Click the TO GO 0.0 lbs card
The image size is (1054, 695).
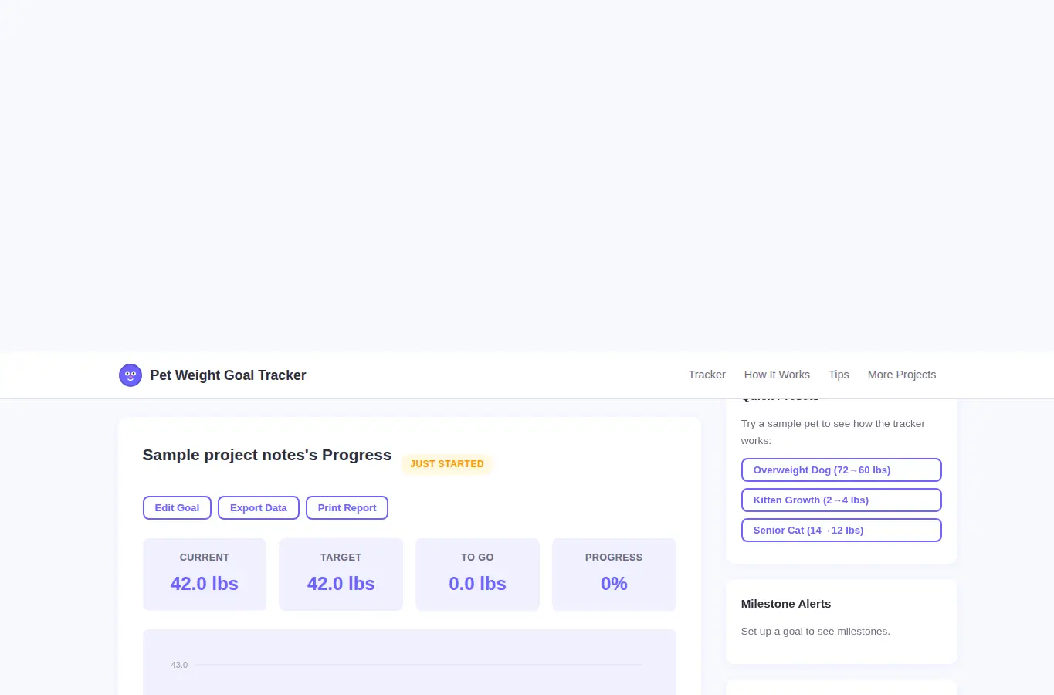click(477, 575)
